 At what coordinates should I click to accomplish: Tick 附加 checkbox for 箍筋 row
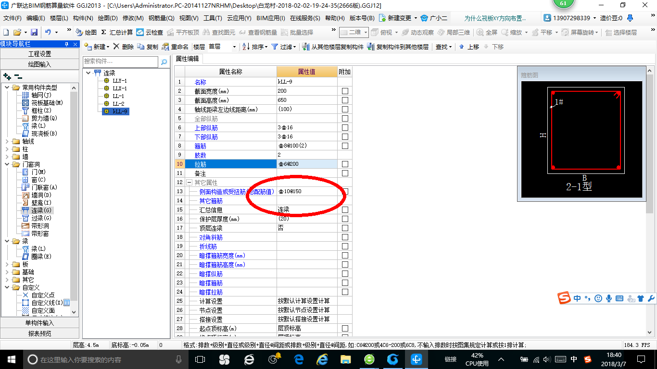click(345, 146)
